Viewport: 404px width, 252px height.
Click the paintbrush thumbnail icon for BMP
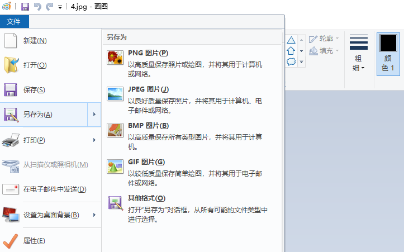[x=115, y=130]
